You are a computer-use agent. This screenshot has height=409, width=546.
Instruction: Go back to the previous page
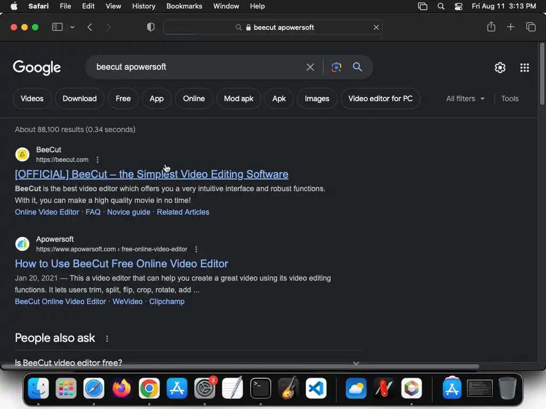point(90,27)
